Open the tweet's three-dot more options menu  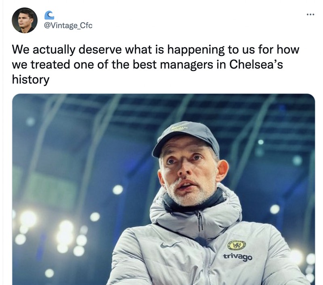[311, 14]
